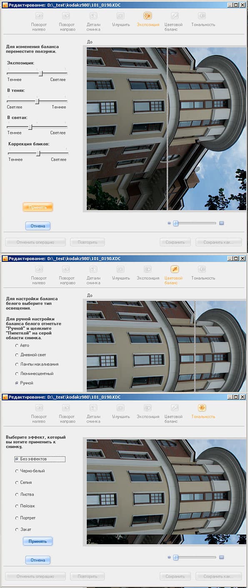Switch to Цветовой баланс from the exposure sliders window
The height and width of the screenshot is (588, 248).
pyautogui.click(x=175, y=16)
